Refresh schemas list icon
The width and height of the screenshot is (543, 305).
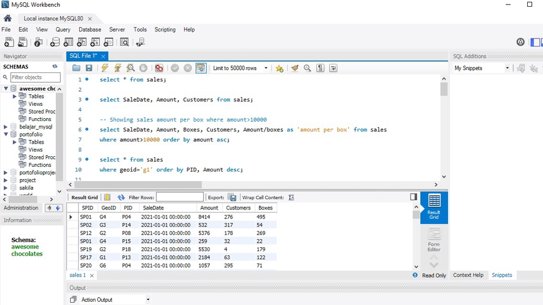point(55,66)
